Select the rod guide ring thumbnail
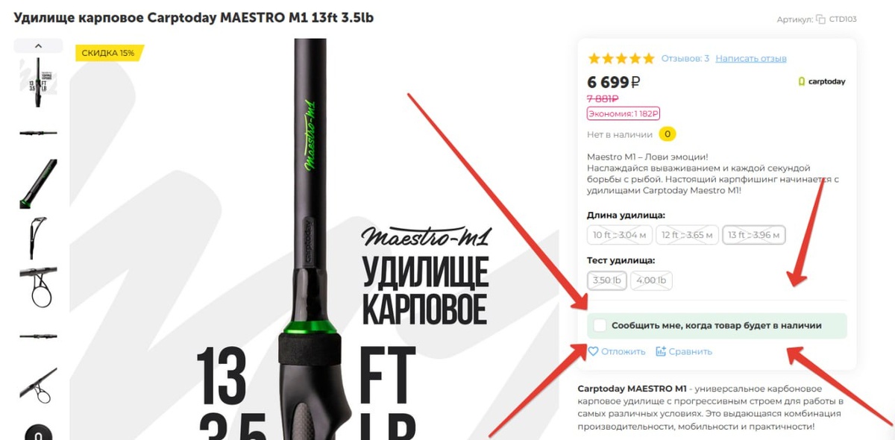The width and height of the screenshot is (895, 440). point(38,287)
